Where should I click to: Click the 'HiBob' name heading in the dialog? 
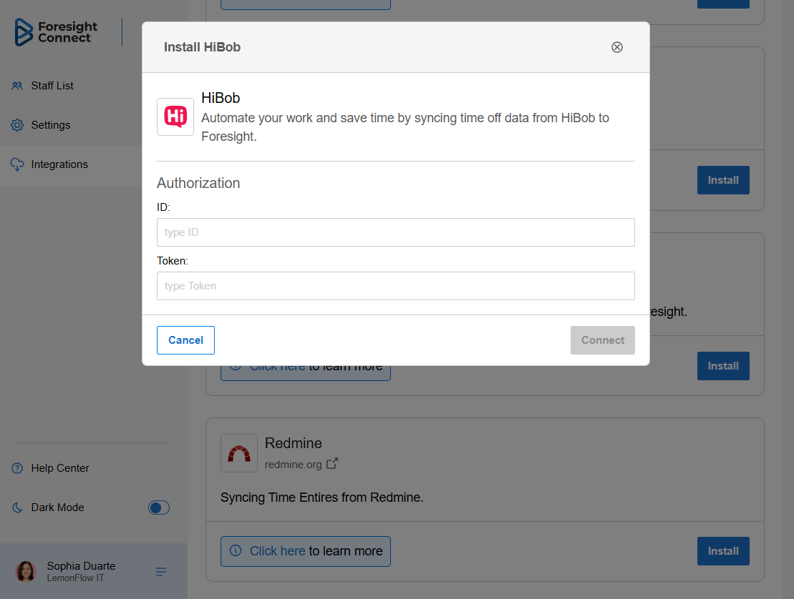click(221, 97)
